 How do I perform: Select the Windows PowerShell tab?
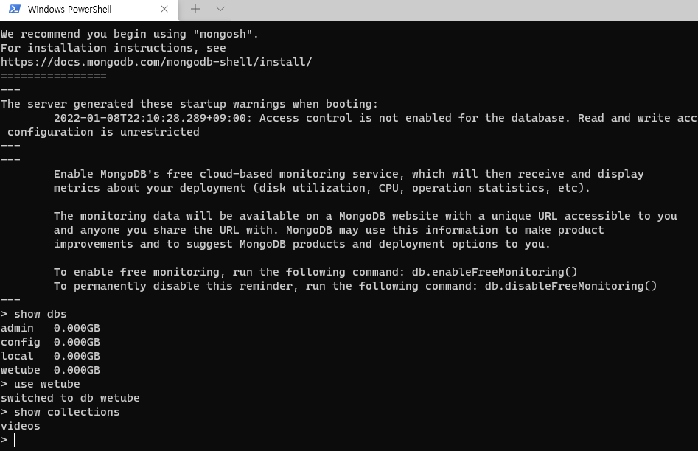pyautogui.click(x=88, y=10)
